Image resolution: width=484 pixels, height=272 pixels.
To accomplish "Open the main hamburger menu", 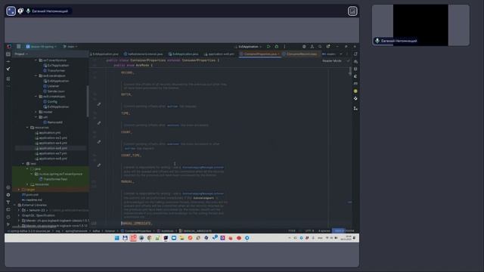I will click(18, 47).
